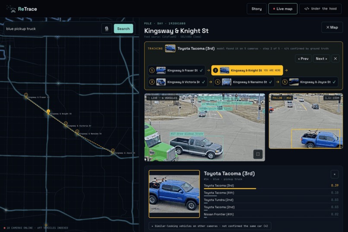Open the Story tab

point(256,9)
